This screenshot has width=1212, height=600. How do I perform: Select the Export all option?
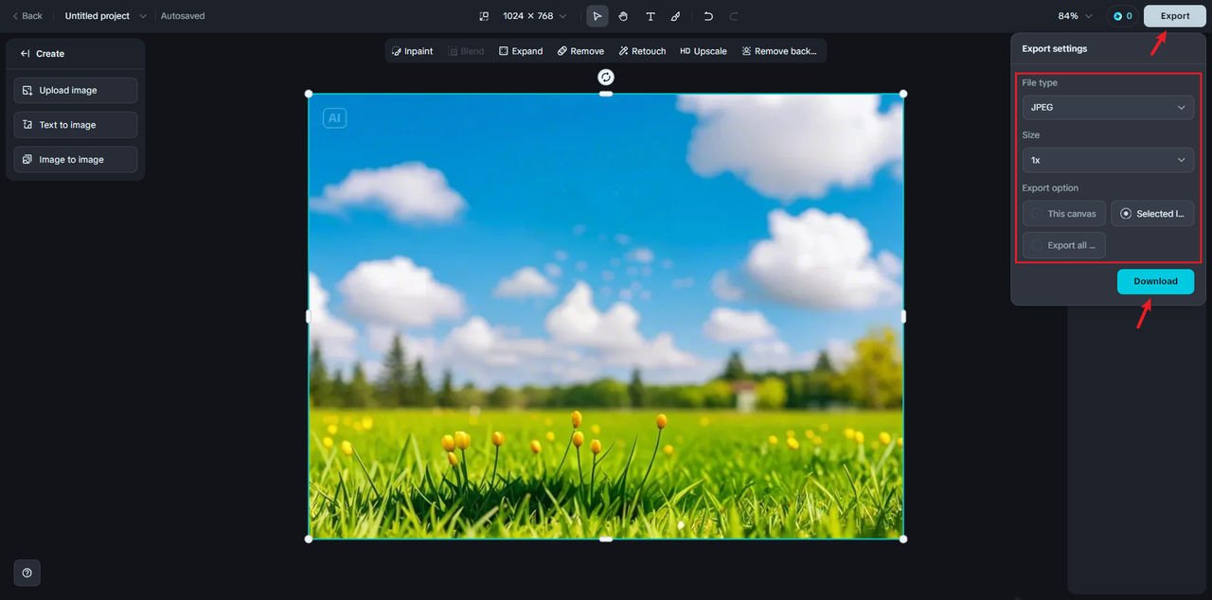[x=1064, y=245]
